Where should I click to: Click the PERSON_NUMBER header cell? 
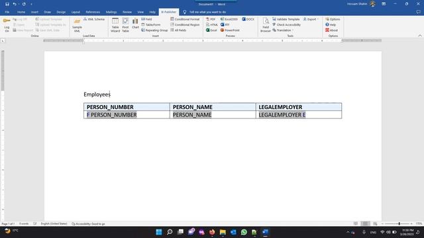[x=127, y=107]
